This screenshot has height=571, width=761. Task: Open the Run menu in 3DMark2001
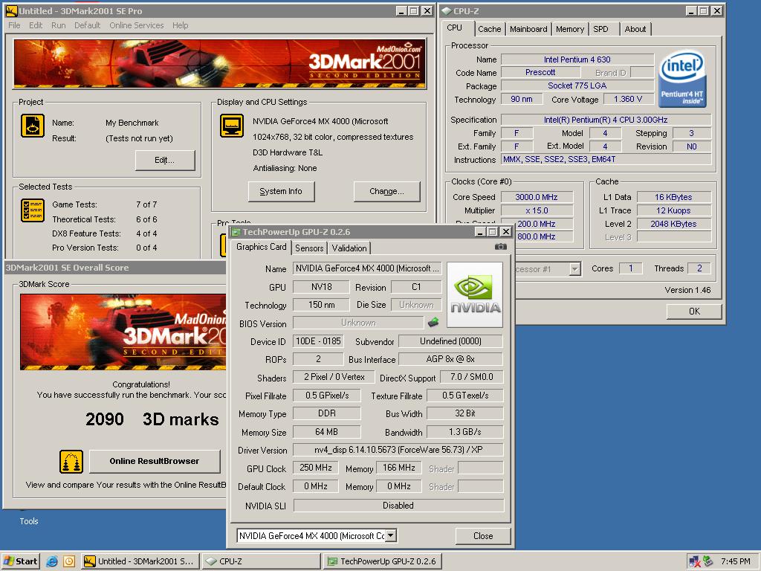pos(58,25)
